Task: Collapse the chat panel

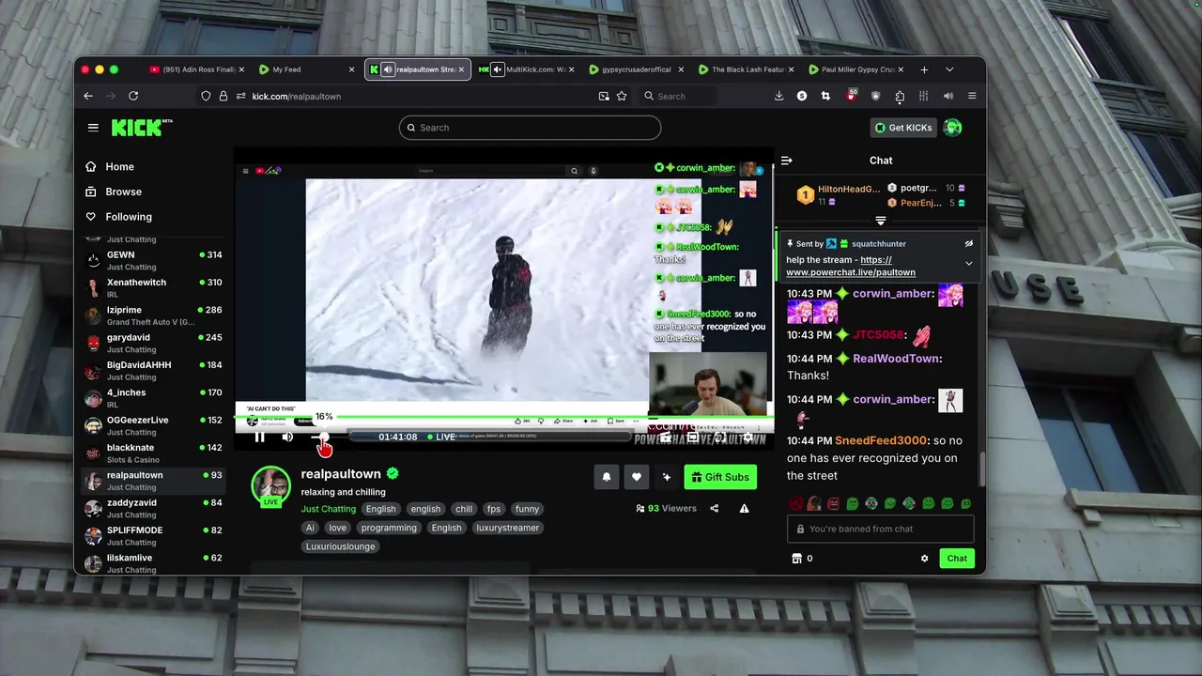Action: 787,161
